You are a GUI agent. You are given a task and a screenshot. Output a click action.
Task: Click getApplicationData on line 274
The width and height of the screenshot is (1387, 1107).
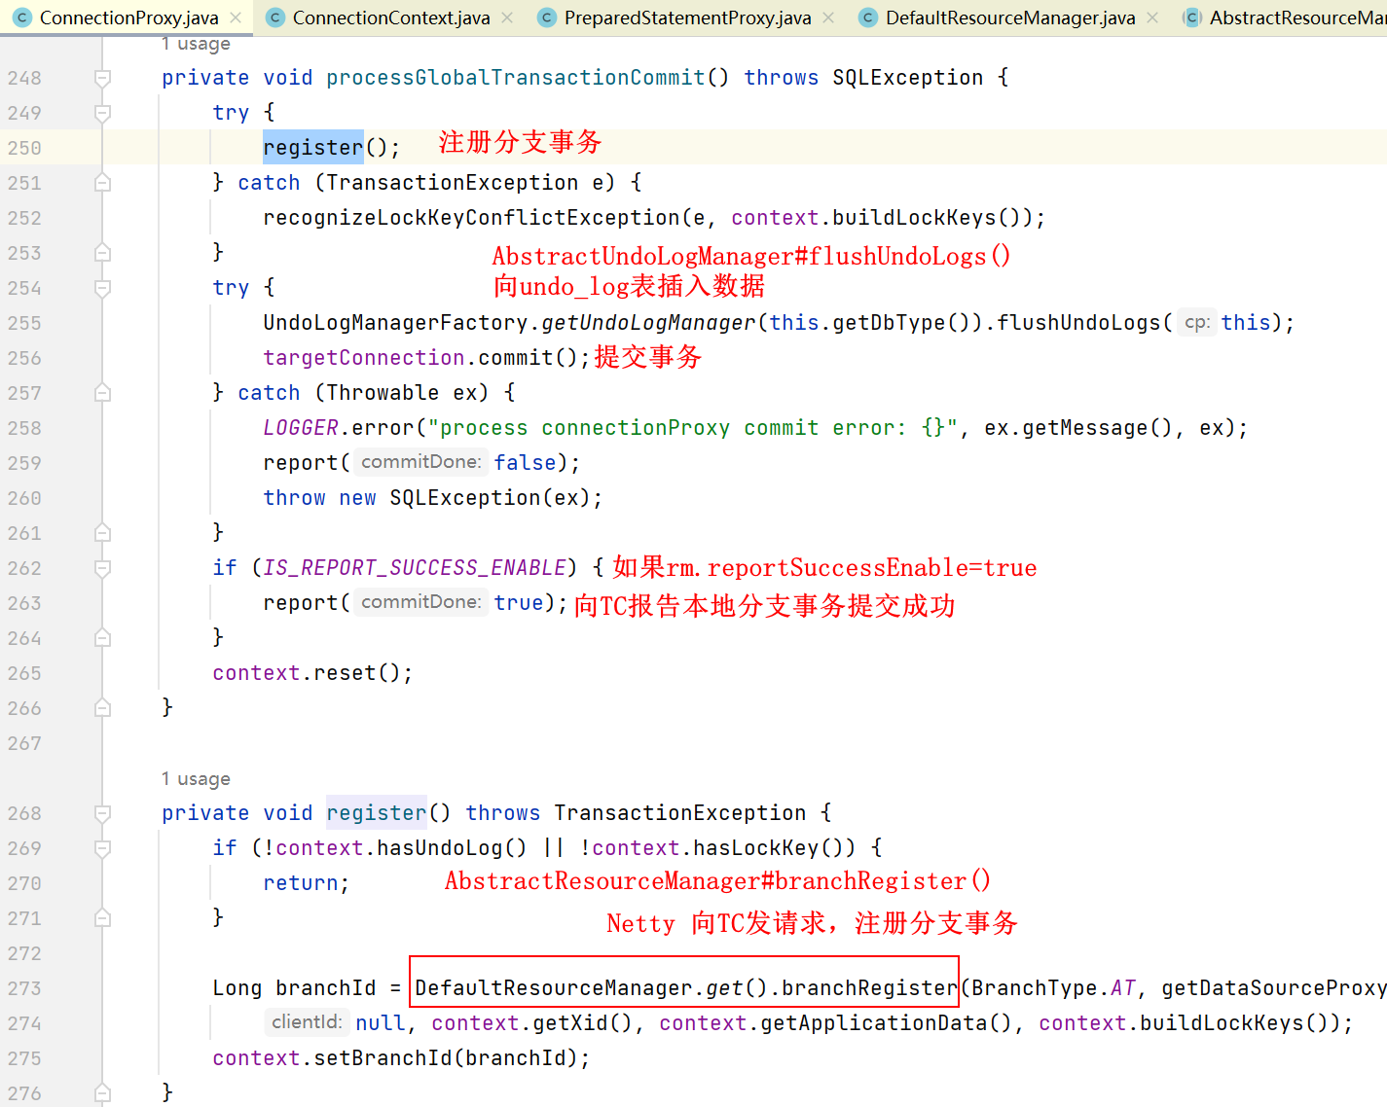[x=874, y=1023]
